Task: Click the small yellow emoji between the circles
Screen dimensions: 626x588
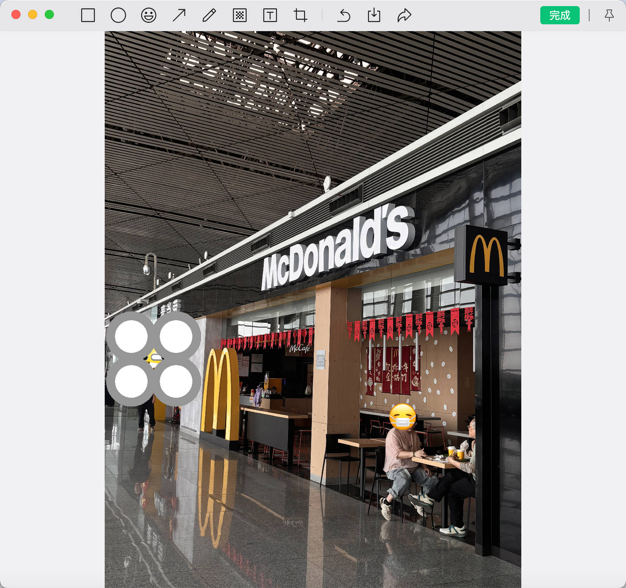Action: coord(154,358)
